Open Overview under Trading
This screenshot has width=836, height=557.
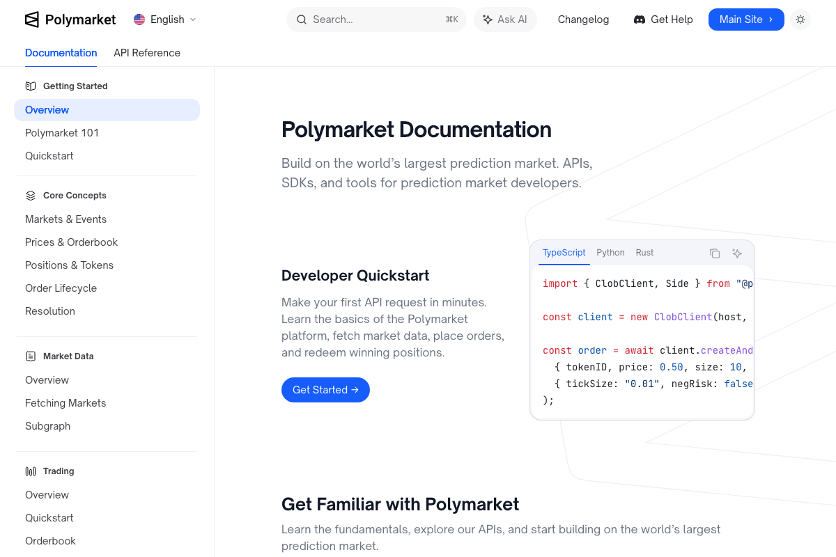pyautogui.click(x=107, y=495)
